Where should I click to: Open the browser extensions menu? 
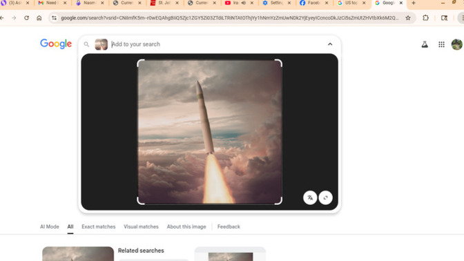coord(425,18)
